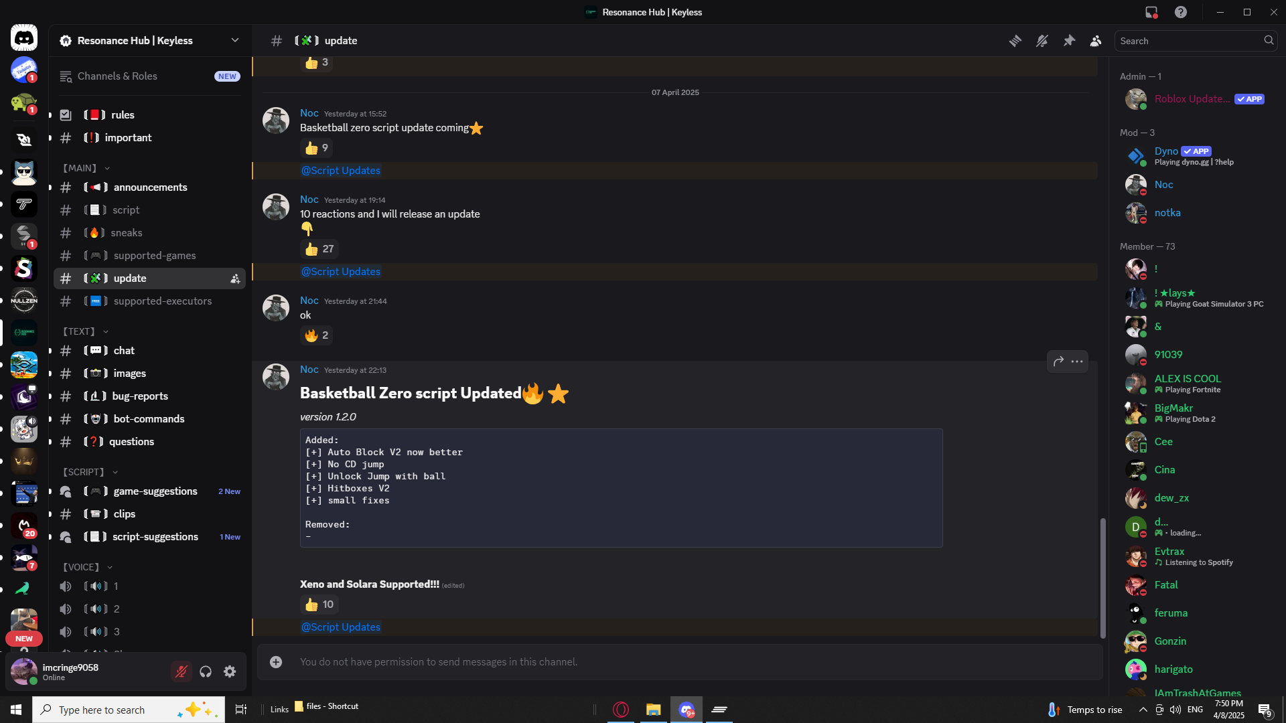Show pinned messages pin icon
The image size is (1286, 723).
(1069, 41)
